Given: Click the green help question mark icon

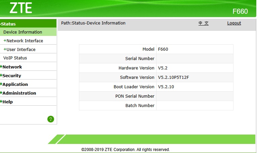Looking at the screenshot, I should [x=51, y=119].
